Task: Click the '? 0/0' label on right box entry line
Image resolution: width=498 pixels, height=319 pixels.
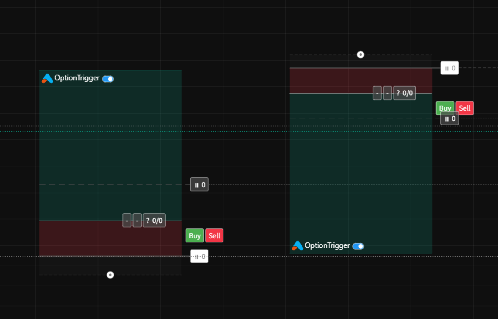Action: [x=404, y=93]
